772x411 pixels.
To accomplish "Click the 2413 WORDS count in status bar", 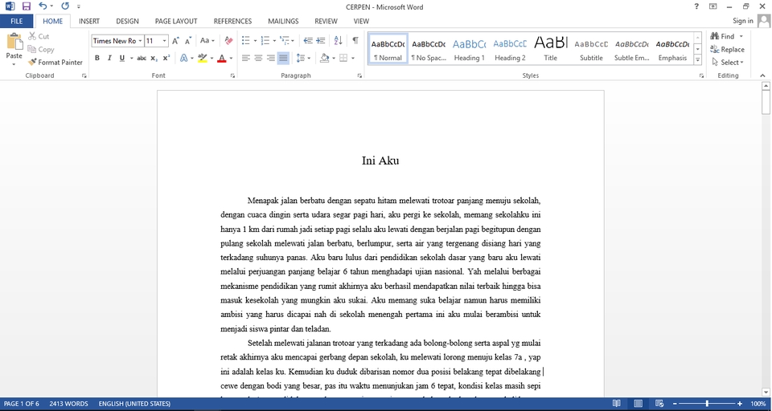I will click(x=68, y=404).
